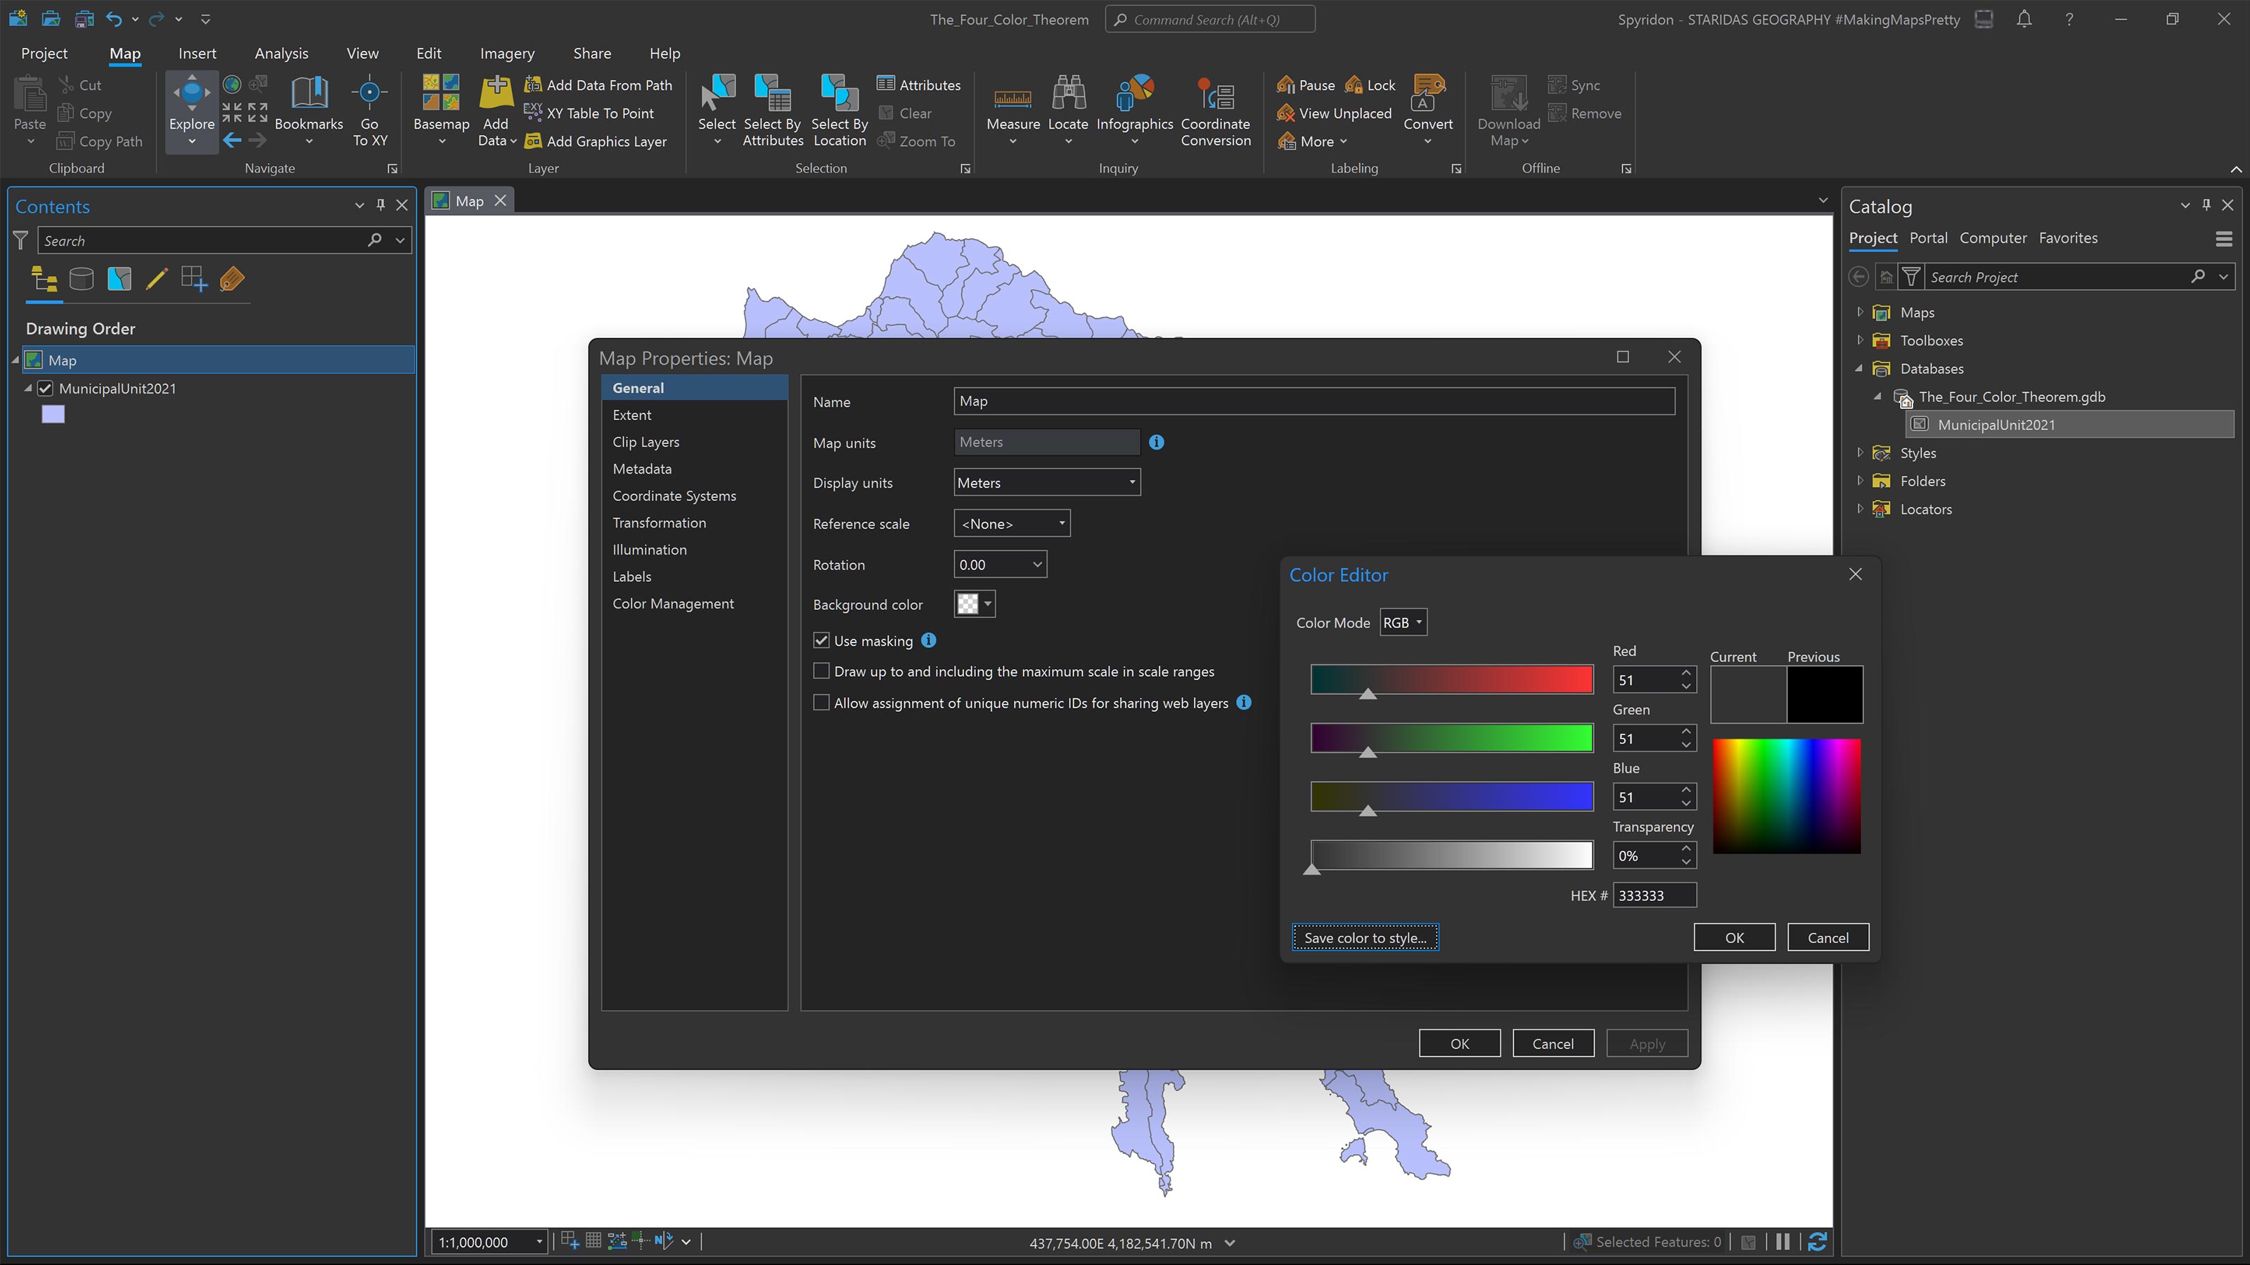Open the Color Mode dropdown
The width and height of the screenshot is (2250, 1265).
(1402, 621)
